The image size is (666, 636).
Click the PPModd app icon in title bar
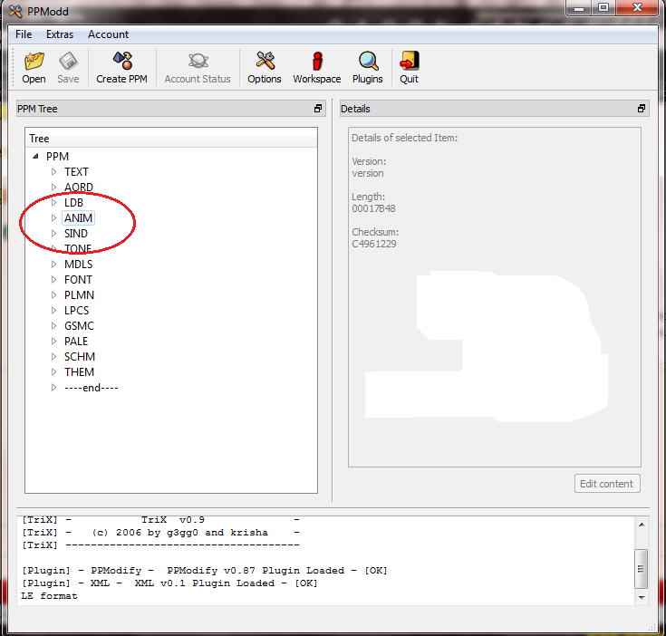pos(15,12)
